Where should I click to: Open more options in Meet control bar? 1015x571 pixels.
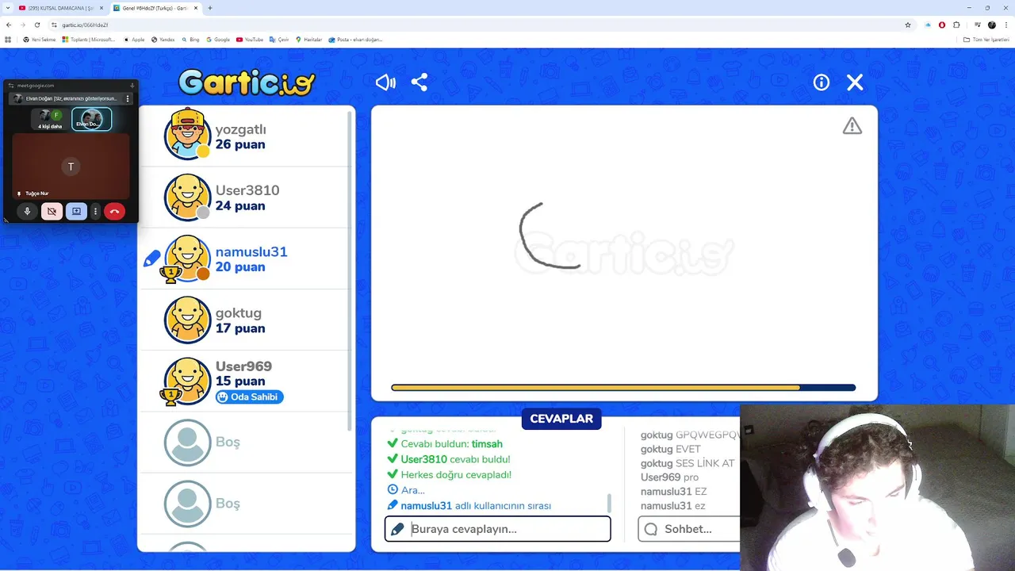coord(95,212)
